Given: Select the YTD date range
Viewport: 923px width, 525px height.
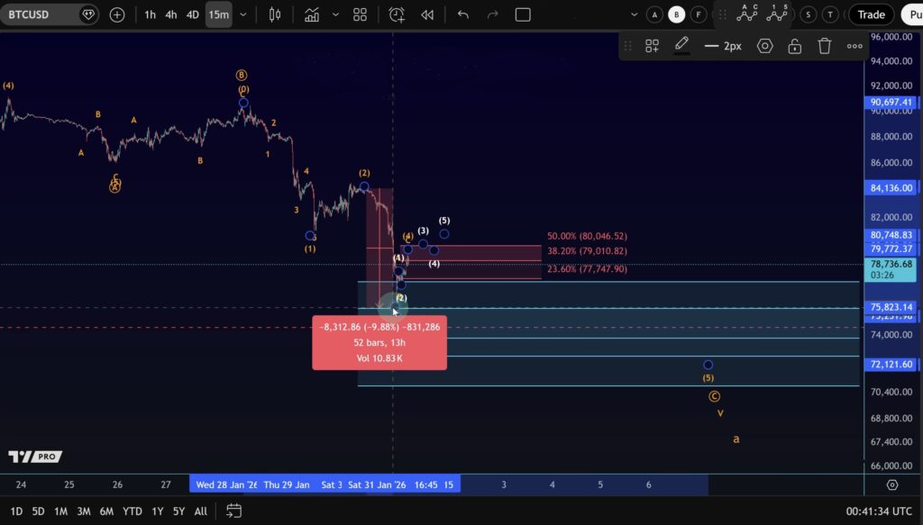Looking at the screenshot, I should [x=132, y=511].
